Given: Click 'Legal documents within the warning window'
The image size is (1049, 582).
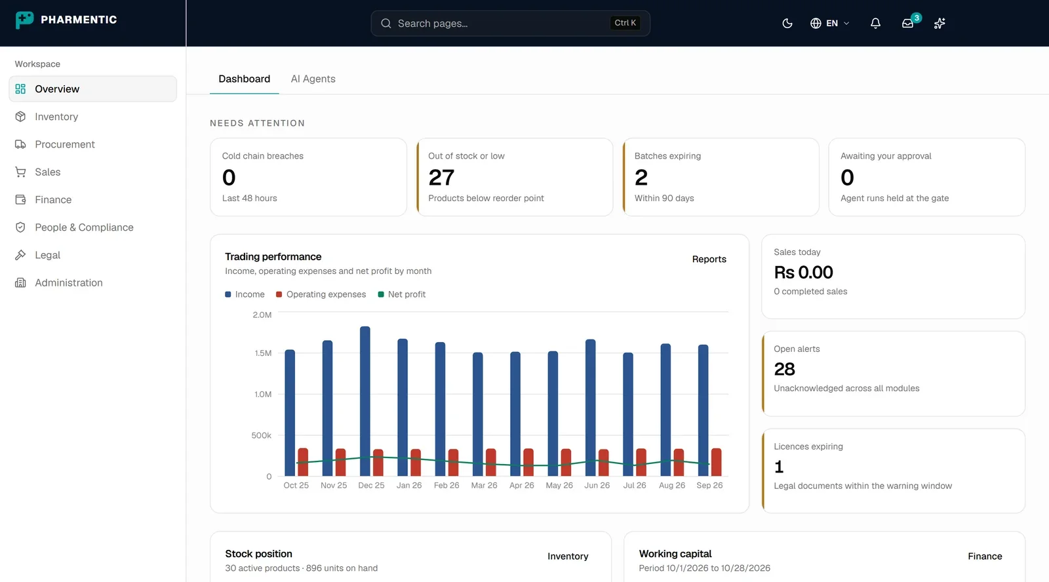Looking at the screenshot, I should point(863,486).
